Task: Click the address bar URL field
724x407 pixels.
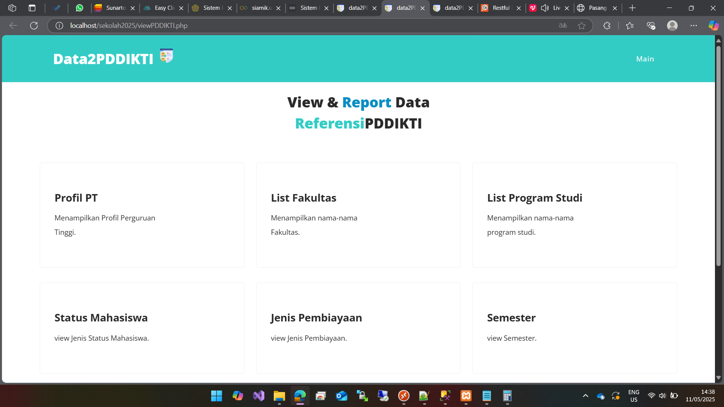Action: pyautogui.click(x=302, y=26)
